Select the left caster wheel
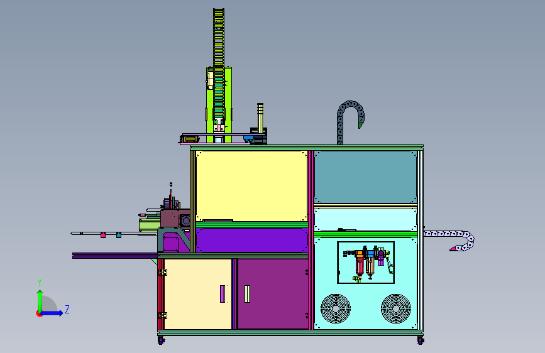 click(x=161, y=340)
